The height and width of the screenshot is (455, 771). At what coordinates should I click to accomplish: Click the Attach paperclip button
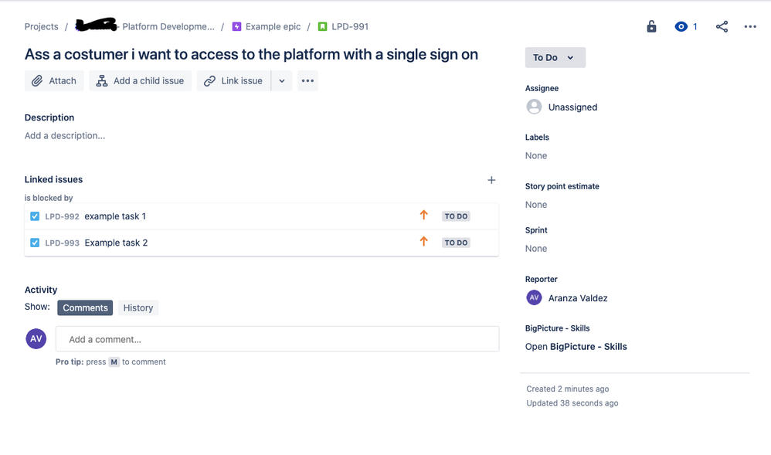point(54,80)
